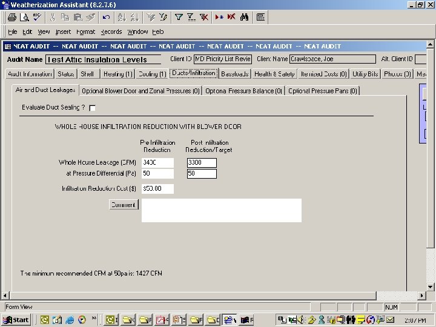Select the Ducts/Infiltration tab
This screenshot has height=327, width=436.
[194, 73]
